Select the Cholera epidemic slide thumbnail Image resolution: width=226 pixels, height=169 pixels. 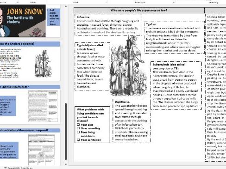click(x=30, y=61)
